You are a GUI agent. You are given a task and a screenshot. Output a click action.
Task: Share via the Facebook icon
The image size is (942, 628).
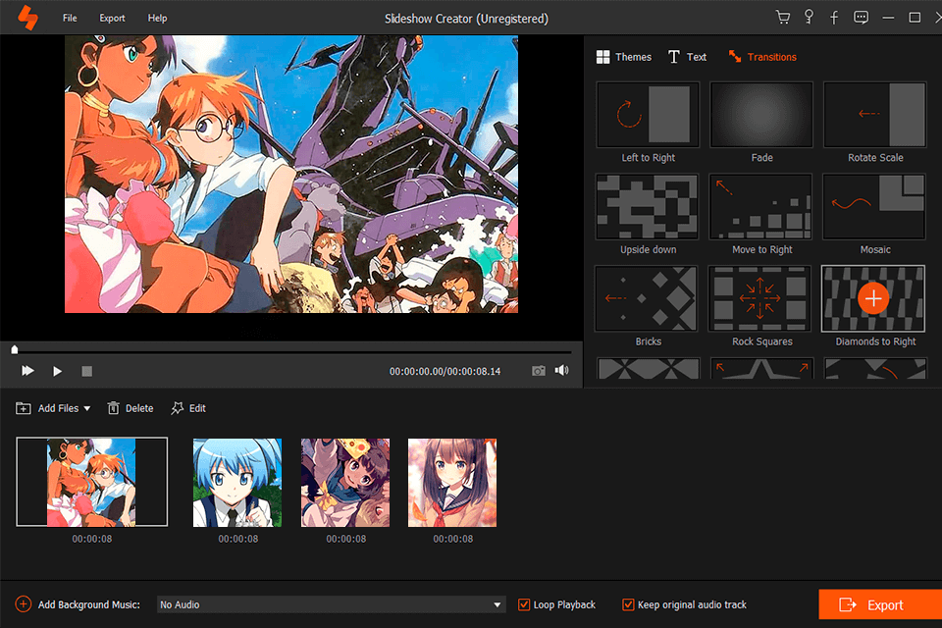tap(834, 17)
